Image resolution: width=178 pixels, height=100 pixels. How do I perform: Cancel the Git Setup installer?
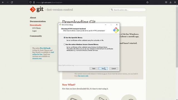pos(114,69)
